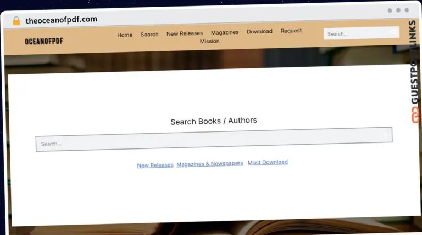Open the Request nav item

(x=291, y=31)
